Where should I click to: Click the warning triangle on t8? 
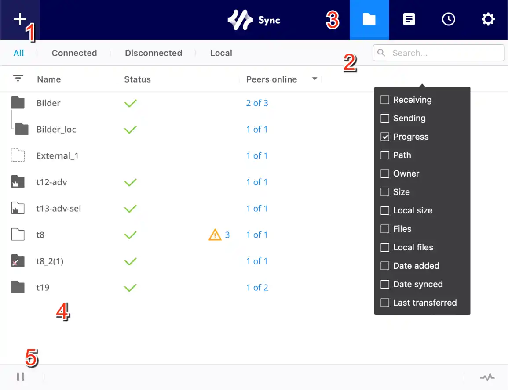pos(215,235)
